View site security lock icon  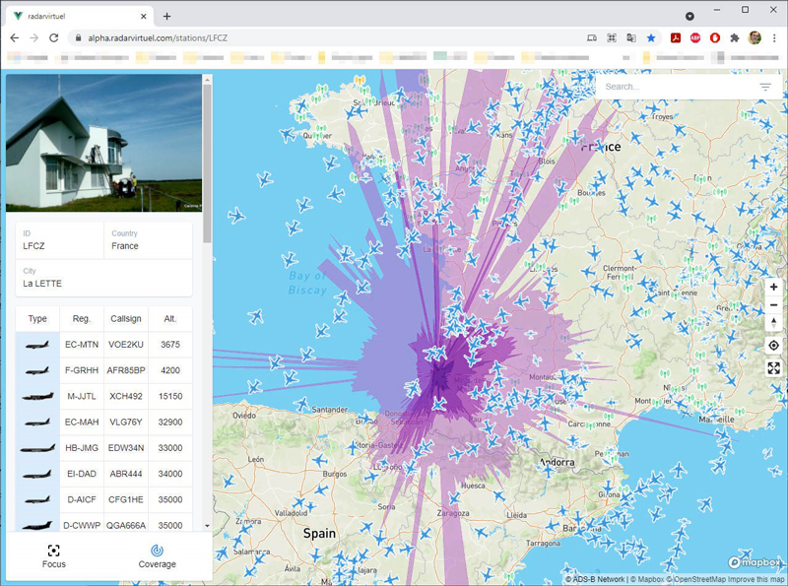[x=78, y=37]
